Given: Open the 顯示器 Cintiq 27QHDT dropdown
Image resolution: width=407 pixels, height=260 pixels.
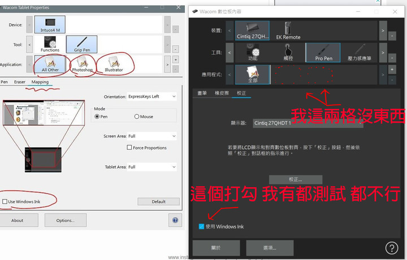Looking at the screenshot, I should coord(308,123).
